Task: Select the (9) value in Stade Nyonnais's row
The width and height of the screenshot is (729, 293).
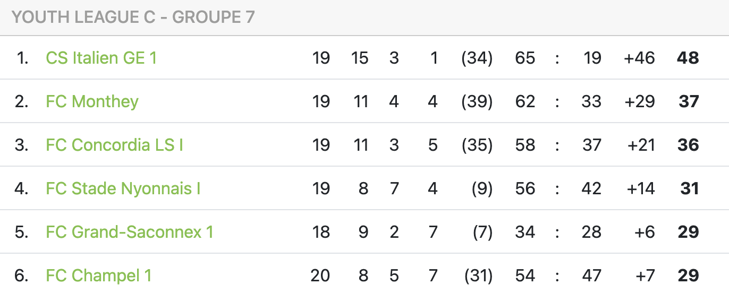Action: pos(481,188)
